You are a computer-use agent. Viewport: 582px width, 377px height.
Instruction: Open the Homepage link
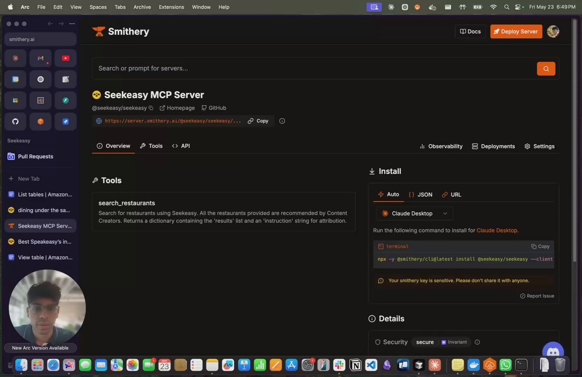coord(177,108)
